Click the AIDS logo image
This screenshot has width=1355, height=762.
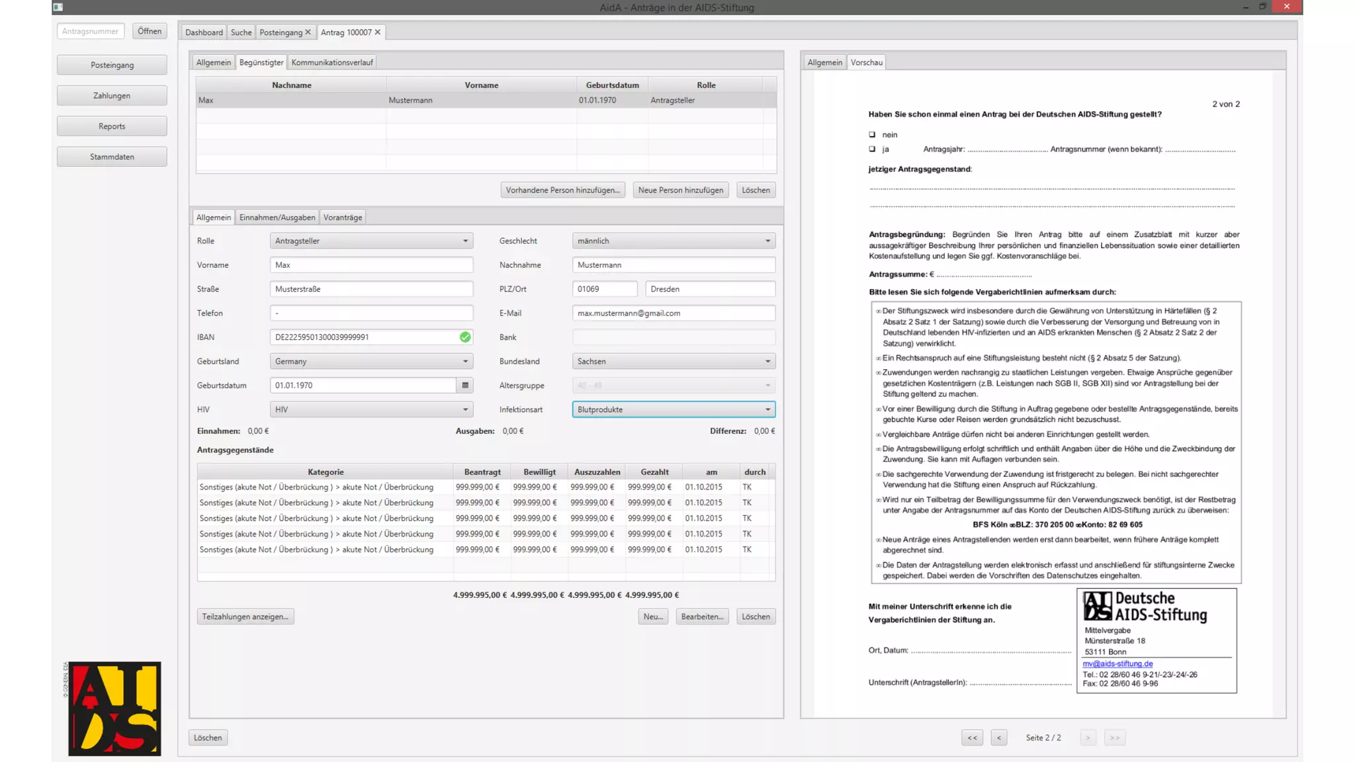[114, 708]
